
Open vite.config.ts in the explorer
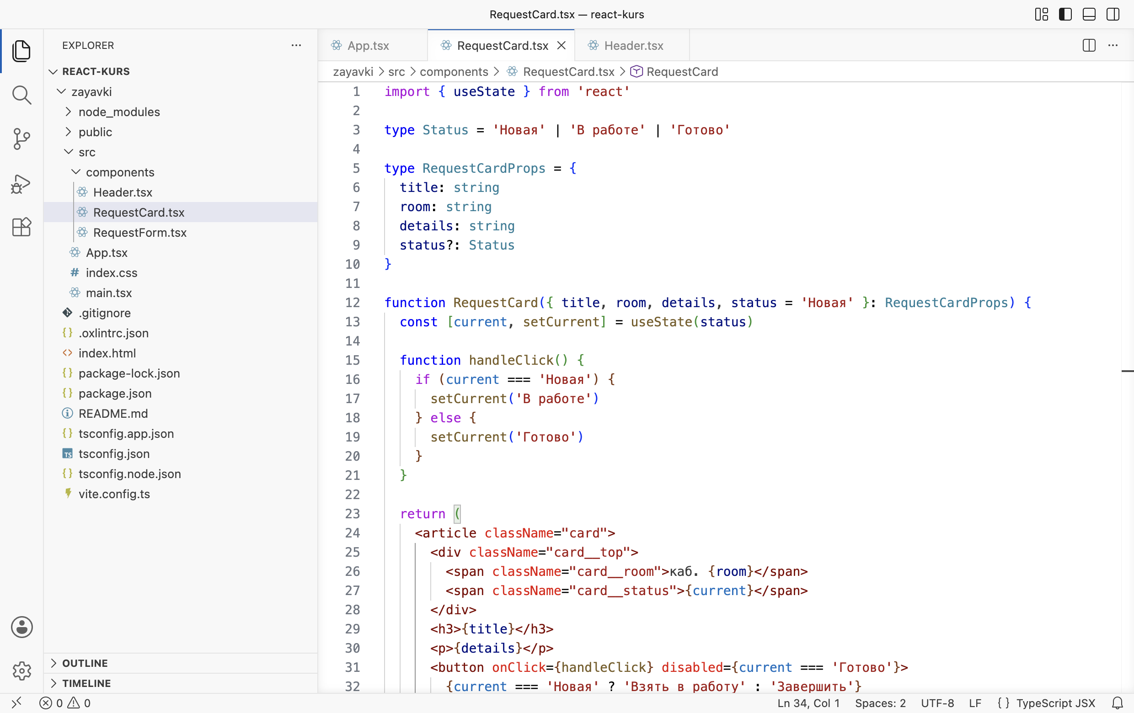180,494
